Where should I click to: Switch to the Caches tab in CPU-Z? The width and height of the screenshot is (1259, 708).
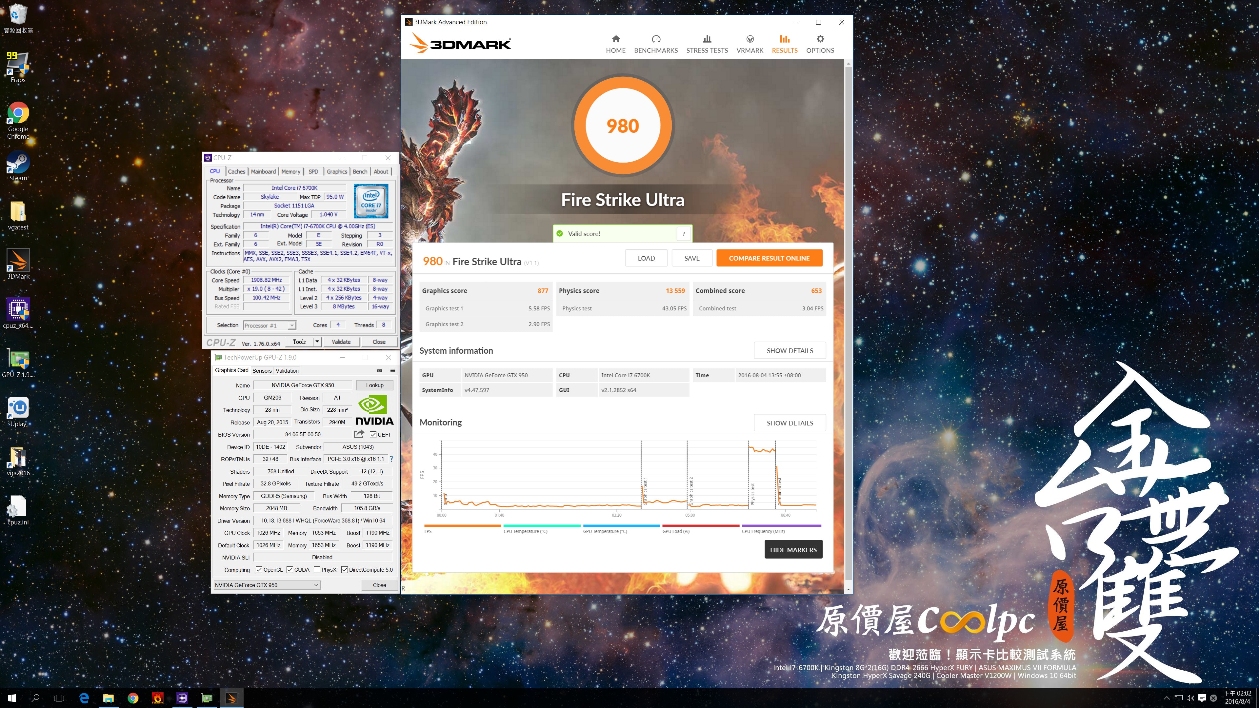[236, 171]
